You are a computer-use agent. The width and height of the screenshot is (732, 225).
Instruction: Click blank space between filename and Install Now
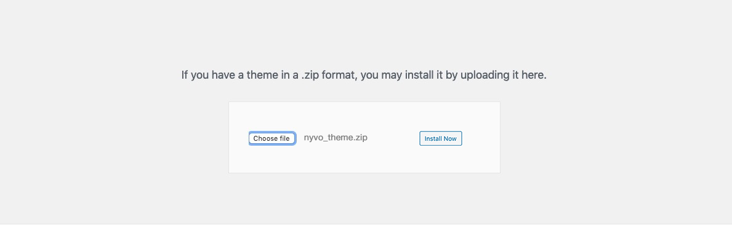coord(393,138)
